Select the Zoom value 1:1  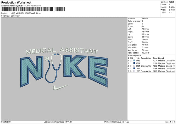(x=170, y=13)
